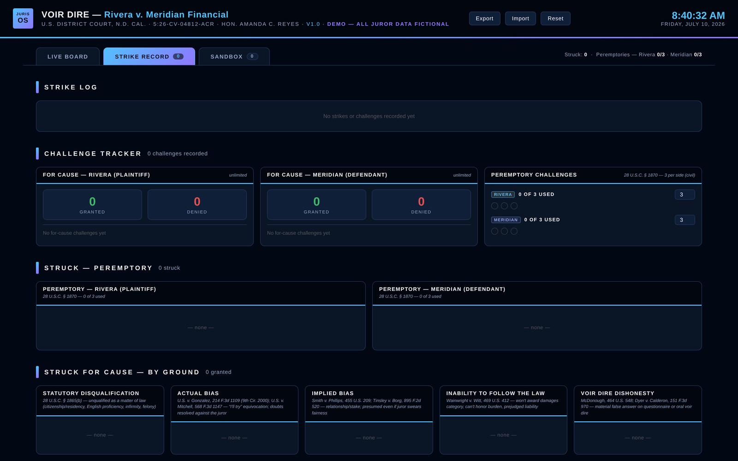The image size is (738, 461).
Task: Click the Juris OS logo icon
Action: [x=23, y=18]
